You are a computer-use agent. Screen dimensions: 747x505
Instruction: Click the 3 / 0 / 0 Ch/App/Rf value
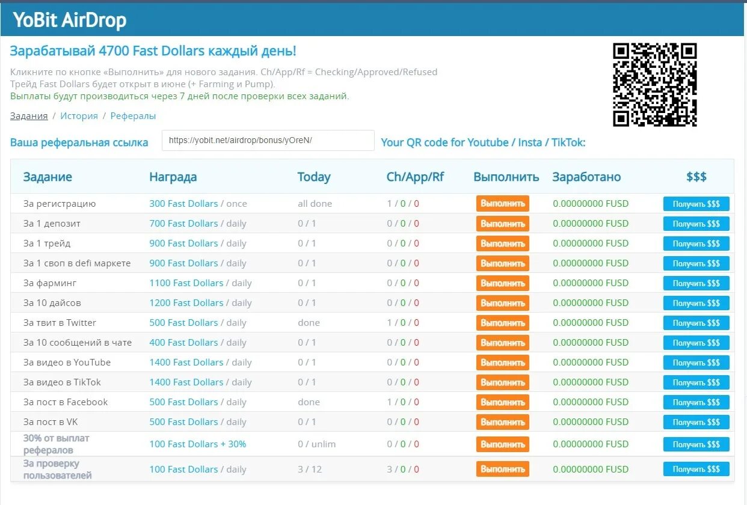click(x=403, y=469)
